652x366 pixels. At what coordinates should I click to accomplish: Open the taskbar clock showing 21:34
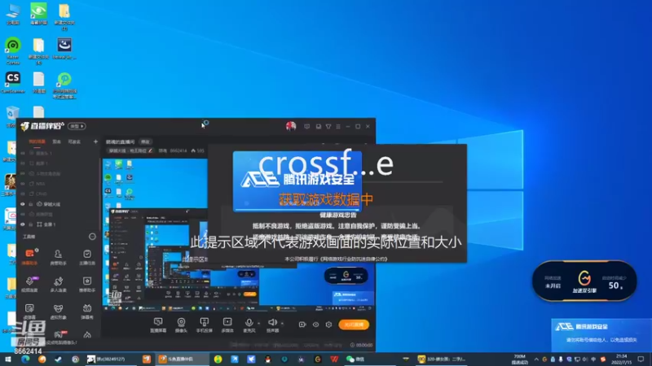click(x=621, y=359)
